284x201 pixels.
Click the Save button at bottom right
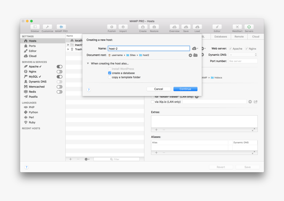point(247,167)
